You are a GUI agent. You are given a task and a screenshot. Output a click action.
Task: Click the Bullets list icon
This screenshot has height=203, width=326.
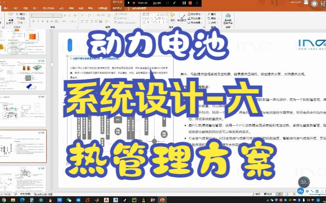pos(83,15)
